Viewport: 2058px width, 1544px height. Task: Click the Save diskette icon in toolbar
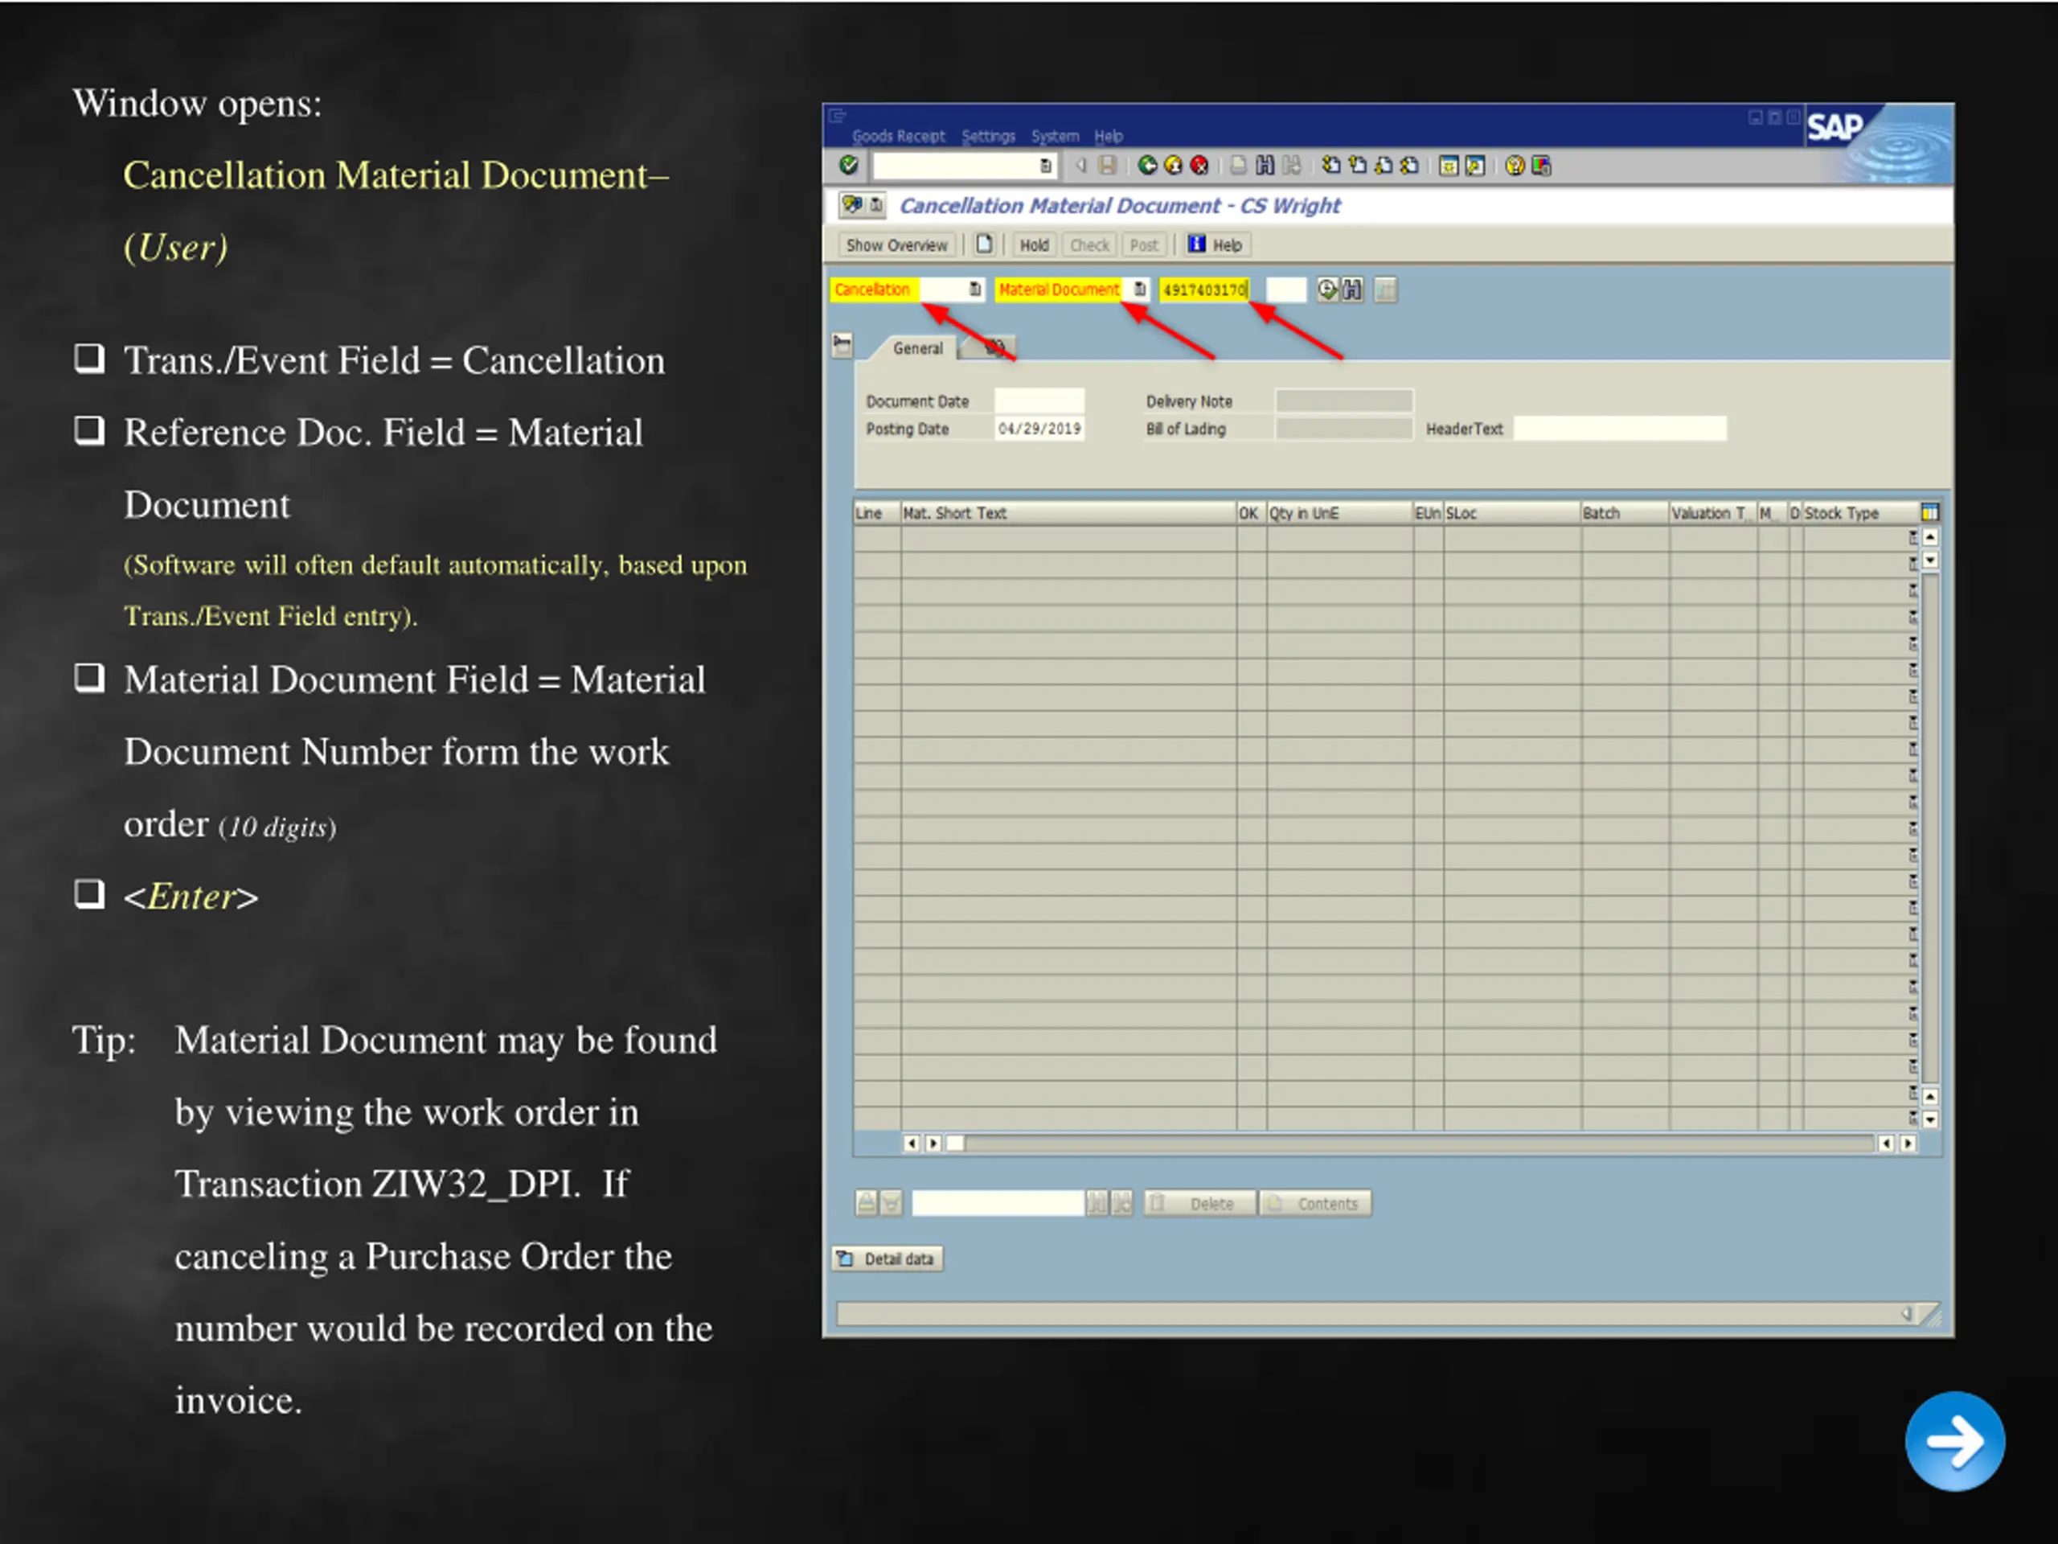[1107, 166]
